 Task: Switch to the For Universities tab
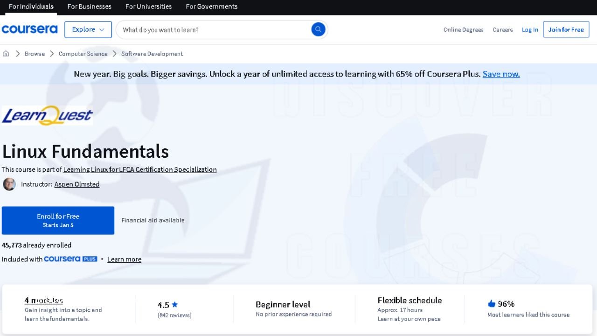coord(148,7)
